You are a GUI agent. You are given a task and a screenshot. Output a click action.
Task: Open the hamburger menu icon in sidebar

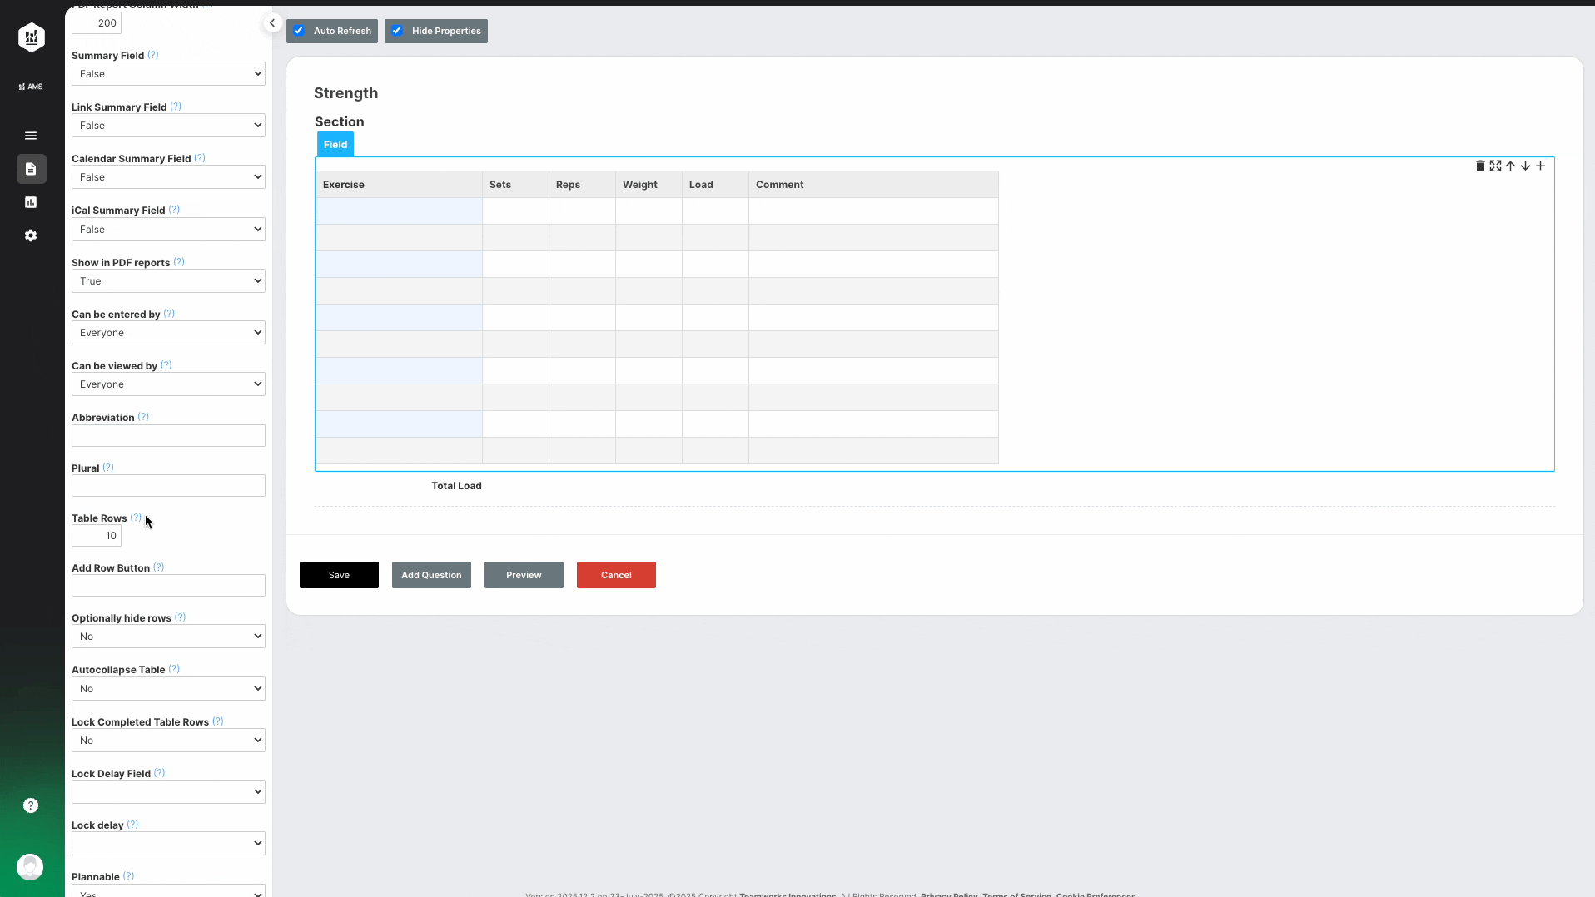[31, 136]
